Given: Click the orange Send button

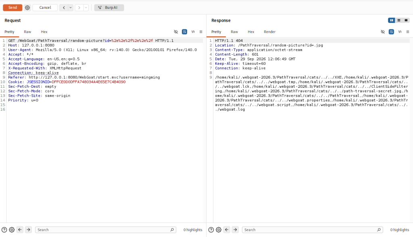Looking at the screenshot, I should (13, 8).
